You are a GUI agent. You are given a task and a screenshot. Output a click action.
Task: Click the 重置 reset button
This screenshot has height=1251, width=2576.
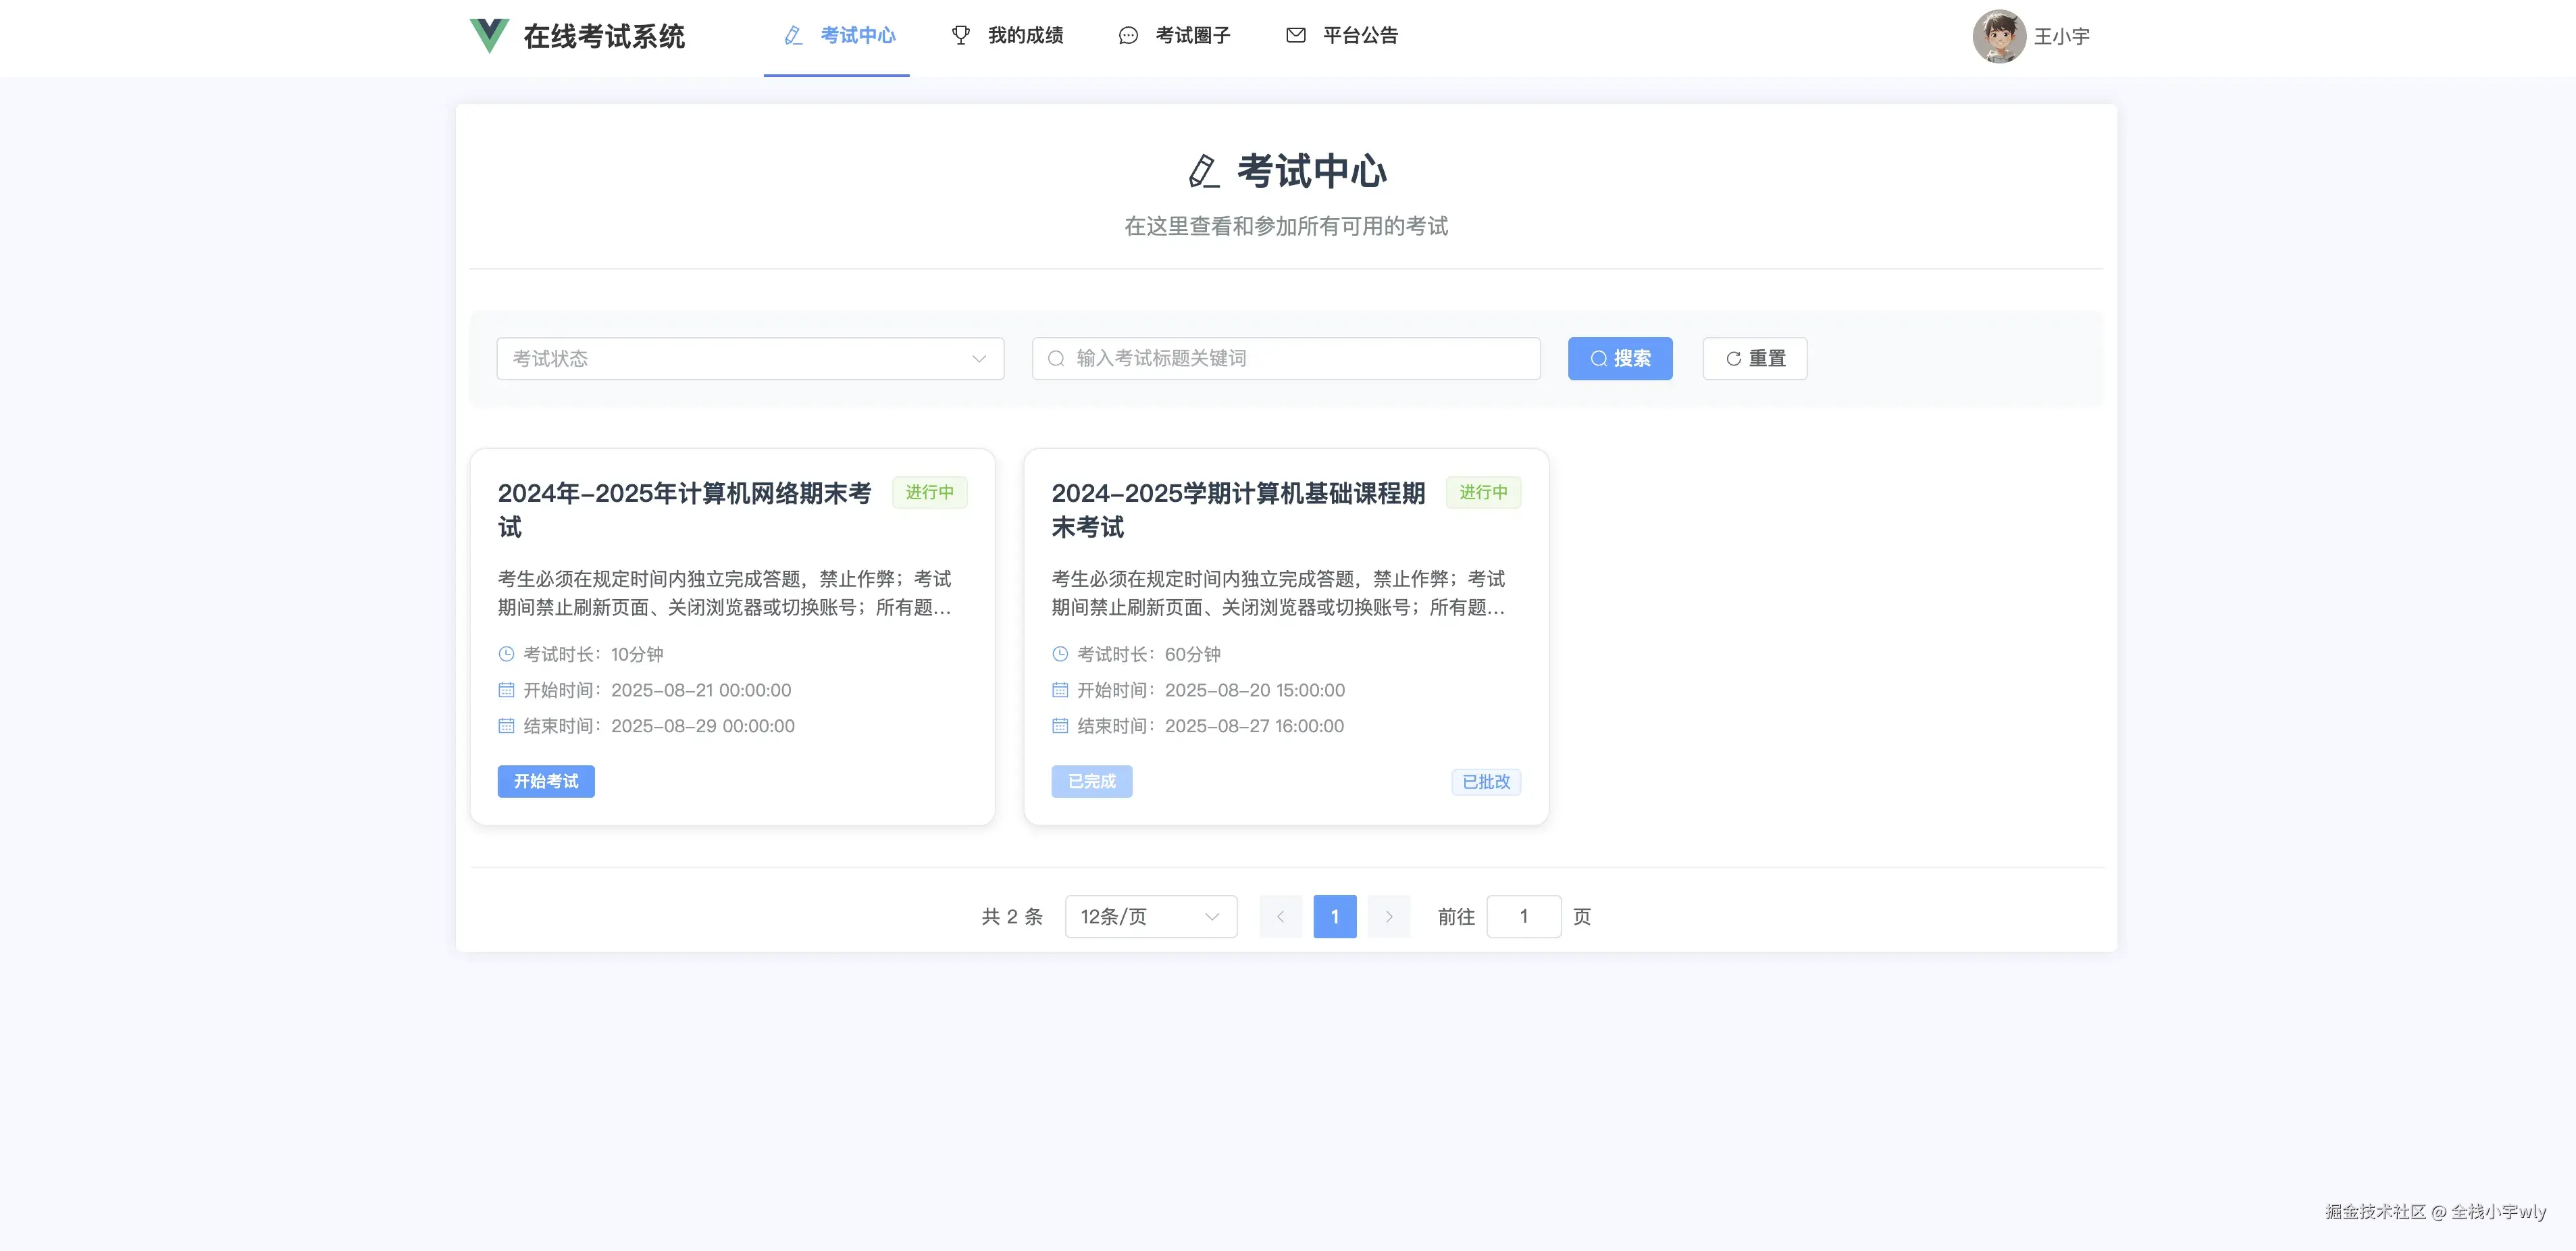(x=1754, y=359)
